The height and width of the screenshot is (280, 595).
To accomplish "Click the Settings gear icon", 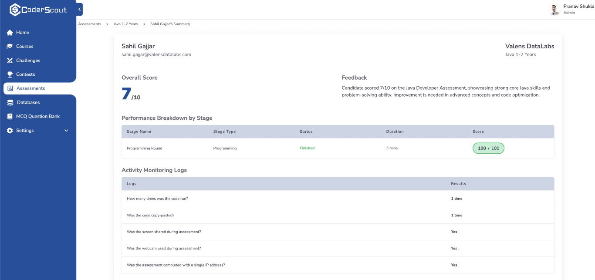I will coord(10,131).
